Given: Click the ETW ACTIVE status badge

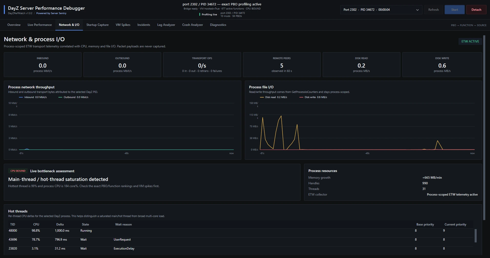Looking at the screenshot, I should tap(470, 41).
